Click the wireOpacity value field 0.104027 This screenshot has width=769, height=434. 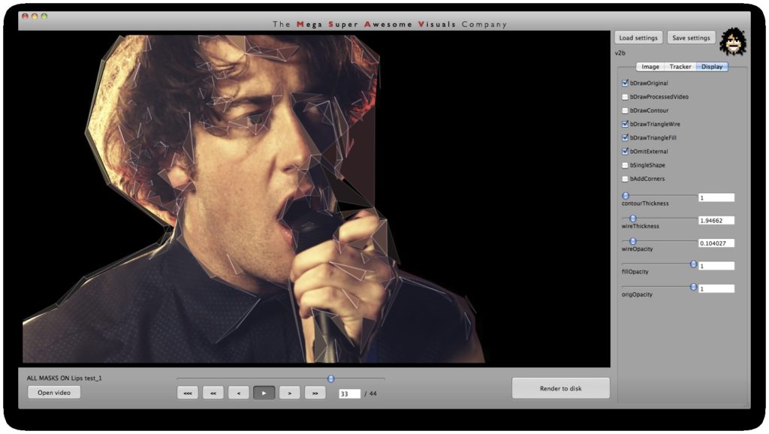point(716,243)
